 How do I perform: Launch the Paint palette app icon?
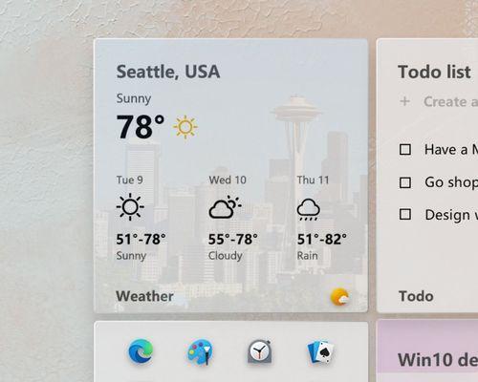(x=200, y=352)
